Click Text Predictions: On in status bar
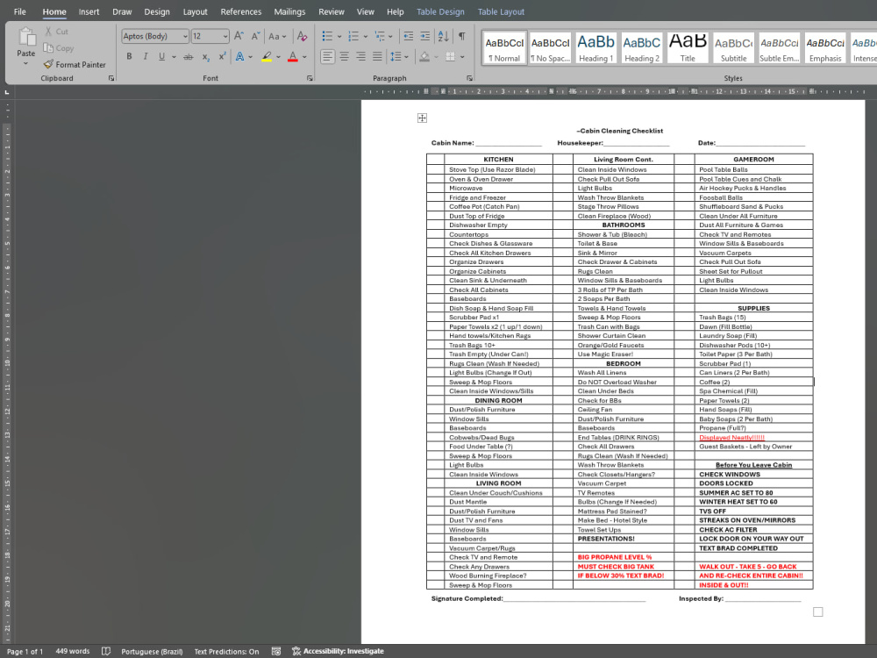This screenshot has height=658, width=877. [x=226, y=651]
